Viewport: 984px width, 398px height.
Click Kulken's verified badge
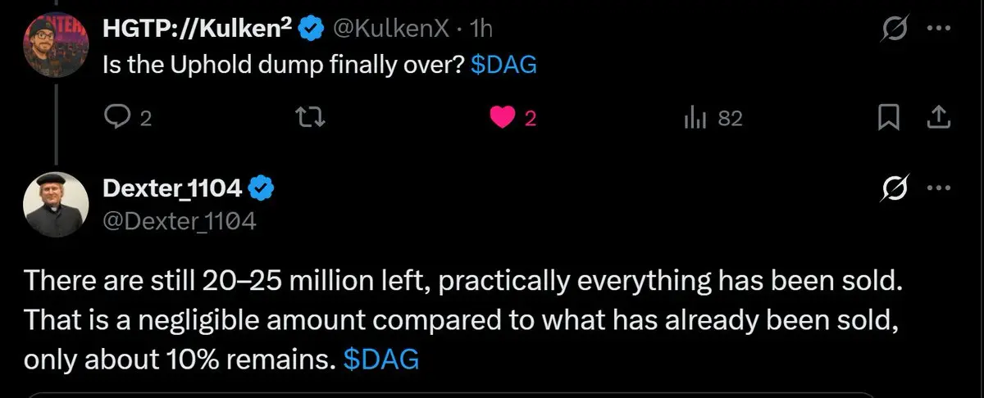310,29
